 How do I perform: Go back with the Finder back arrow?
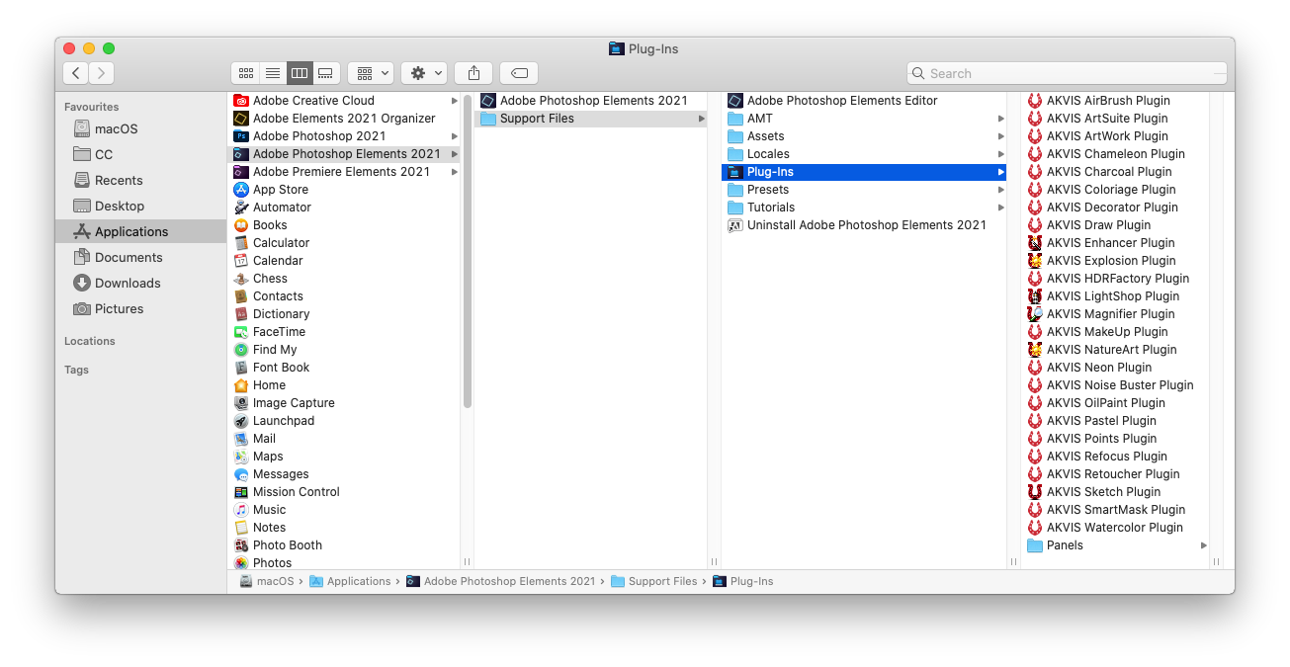[76, 73]
